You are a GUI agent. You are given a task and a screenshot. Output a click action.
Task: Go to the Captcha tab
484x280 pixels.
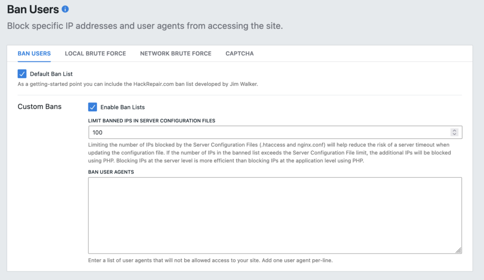point(240,53)
